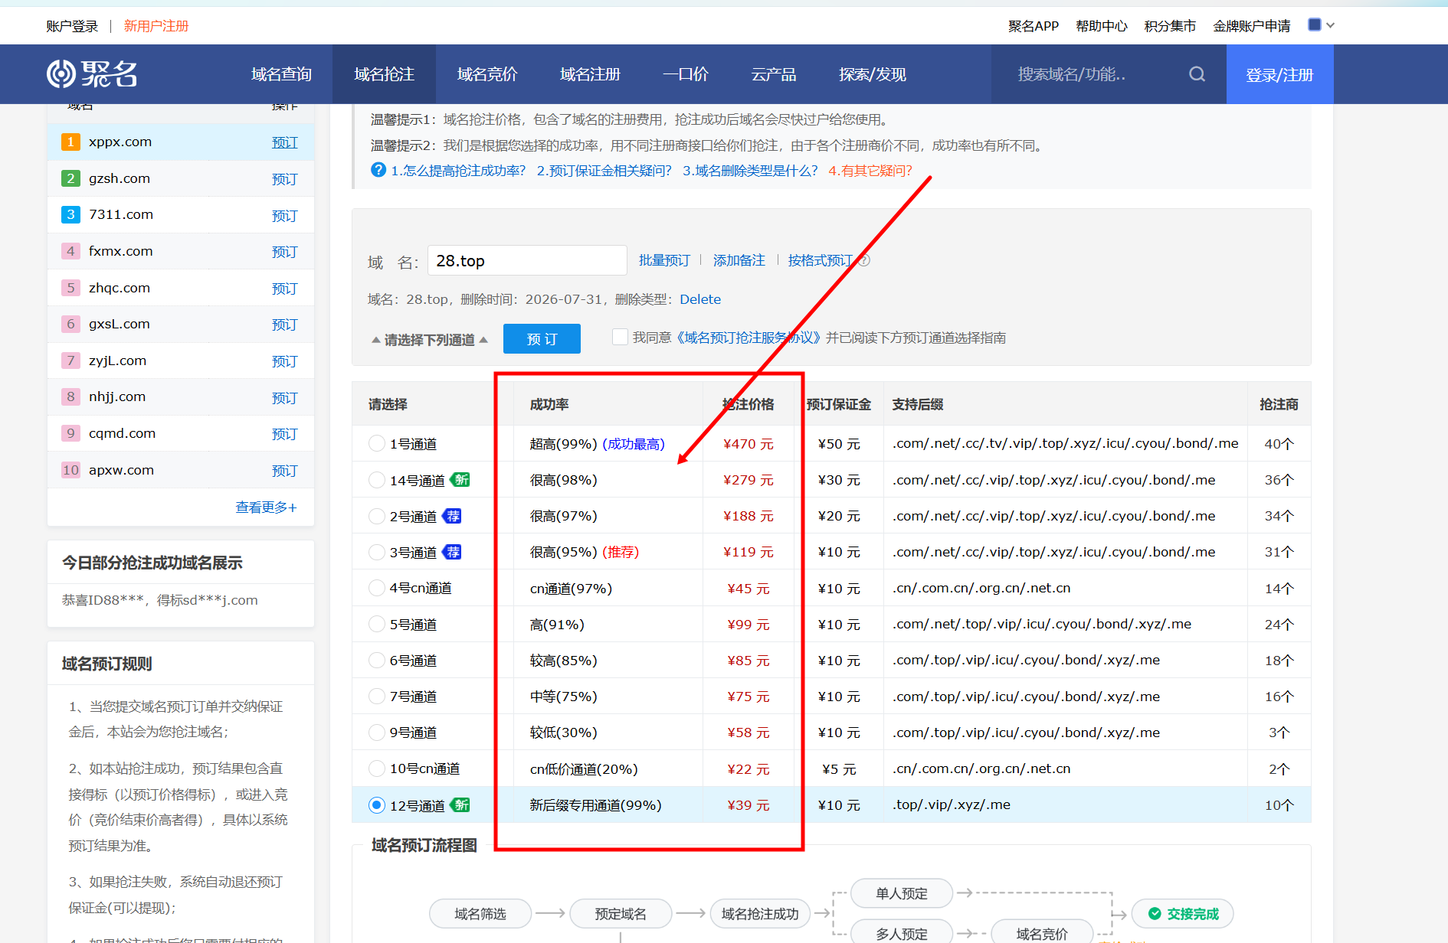Open the 批量预订 link
This screenshot has height=943, width=1448.
coord(664,260)
